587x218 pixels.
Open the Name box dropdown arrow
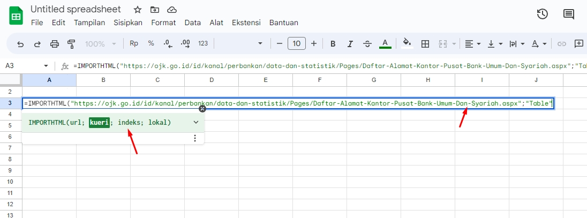pyautogui.click(x=46, y=66)
